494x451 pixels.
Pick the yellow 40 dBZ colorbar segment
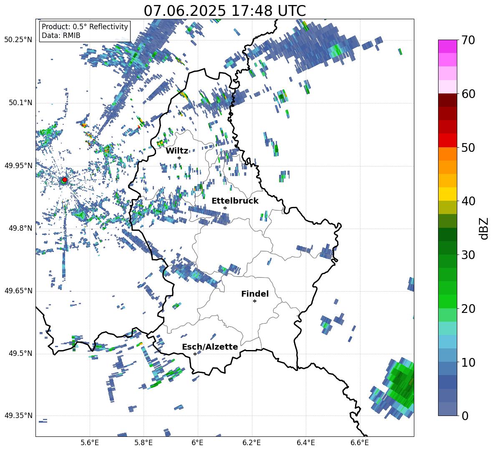[447, 194]
